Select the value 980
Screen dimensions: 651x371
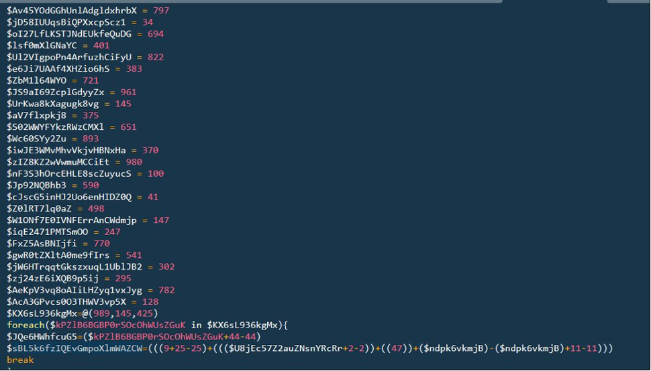tap(134, 161)
